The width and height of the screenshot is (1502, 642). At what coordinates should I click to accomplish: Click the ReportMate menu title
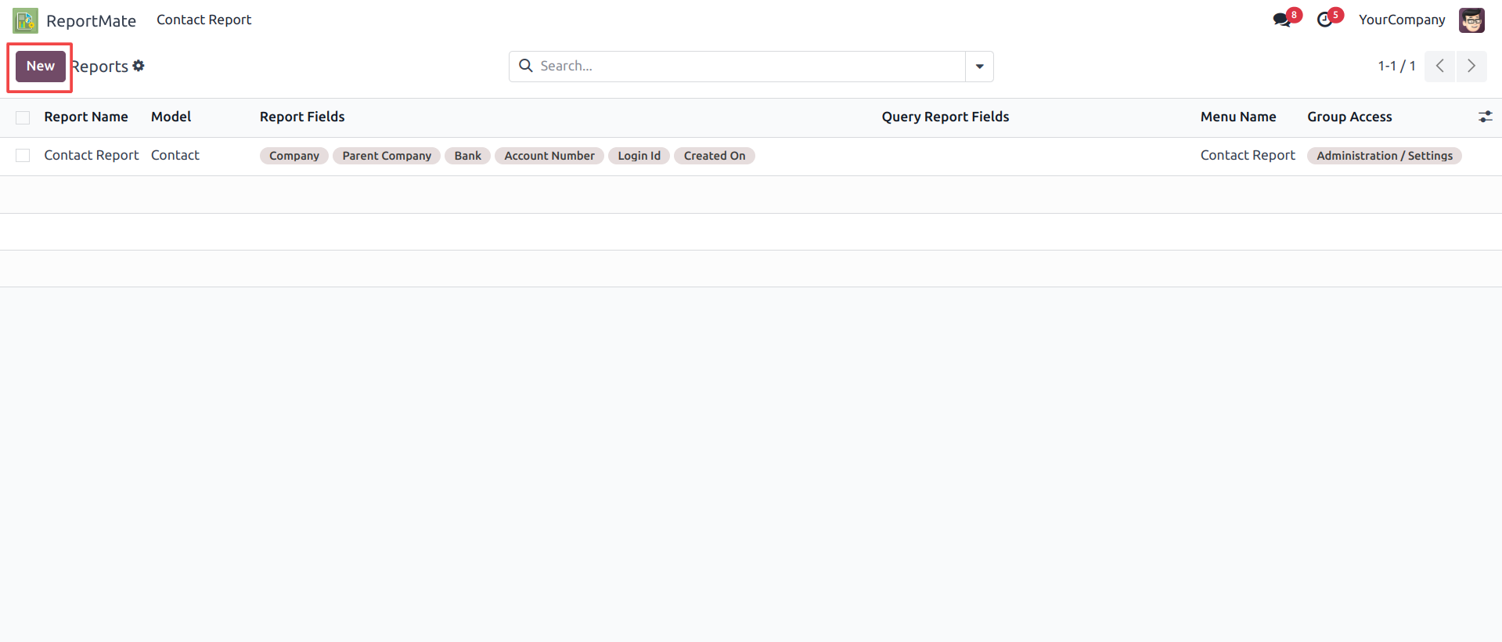(91, 20)
